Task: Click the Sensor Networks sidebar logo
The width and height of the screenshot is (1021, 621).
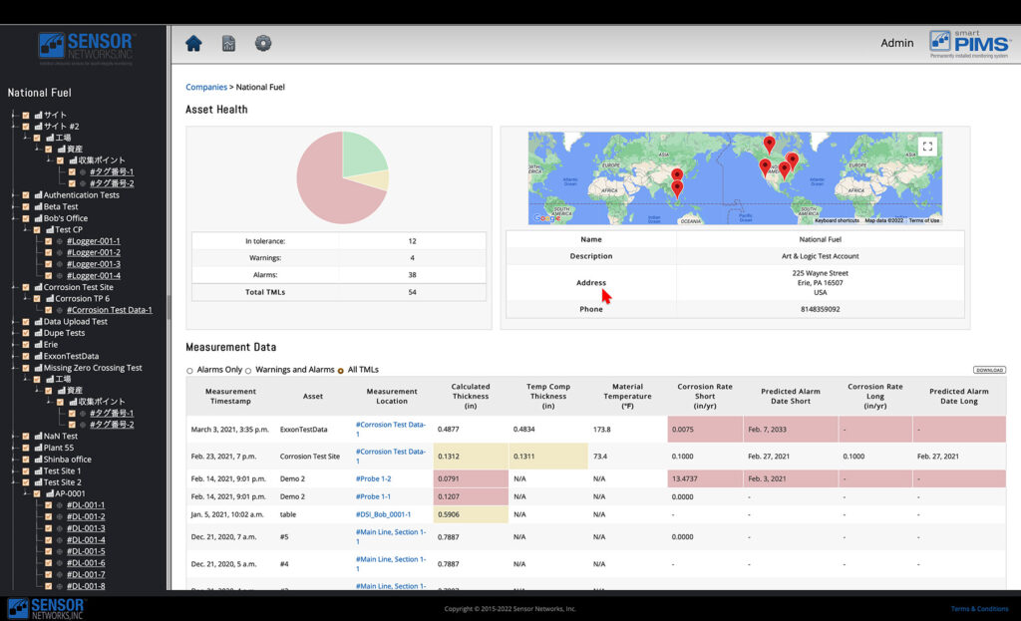Action: coord(86,49)
